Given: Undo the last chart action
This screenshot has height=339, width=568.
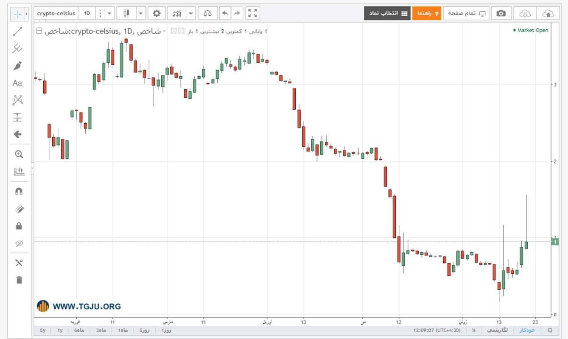Looking at the screenshot, I should coord(225,13).
